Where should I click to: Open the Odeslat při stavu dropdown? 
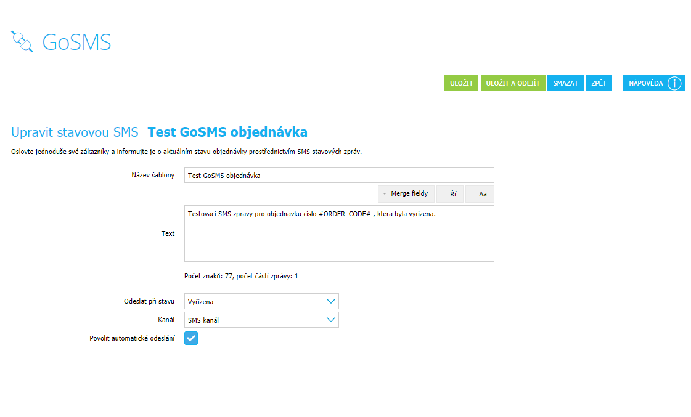pyautogui.click(x=261, y=302)
